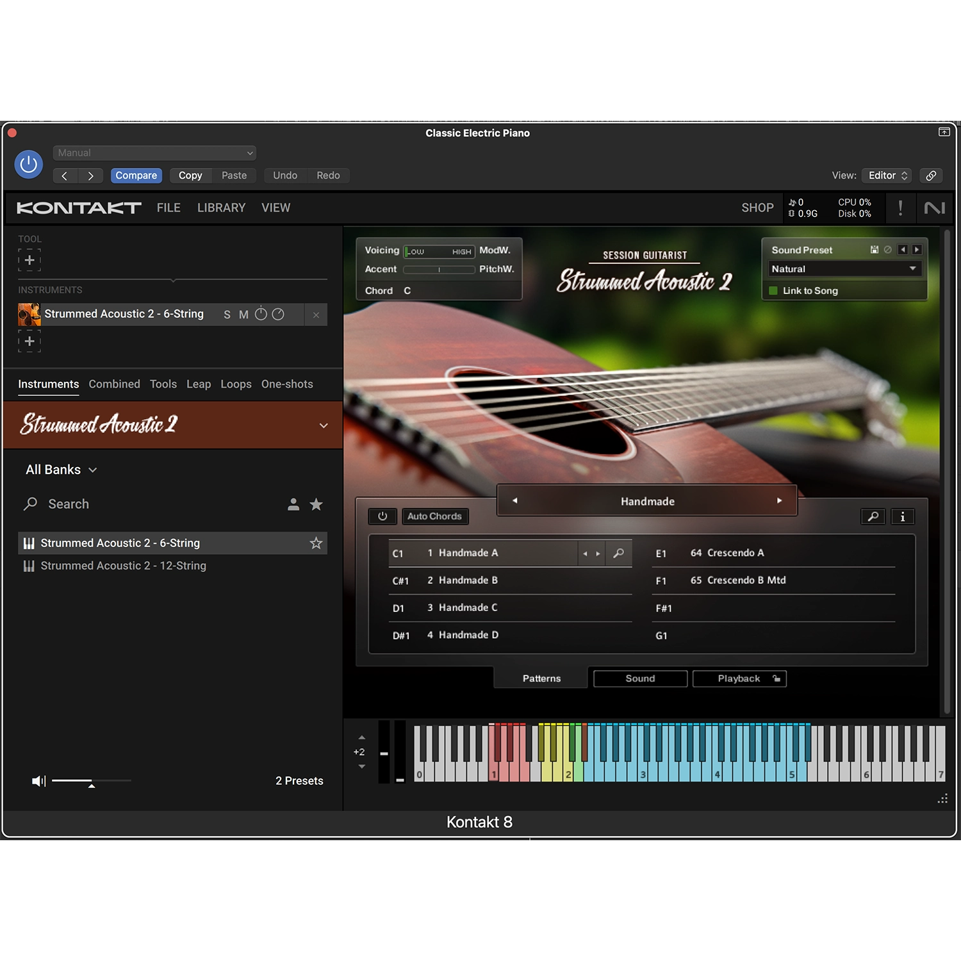
Task: Click the Compare button
Action: click(x=136, y=176)
